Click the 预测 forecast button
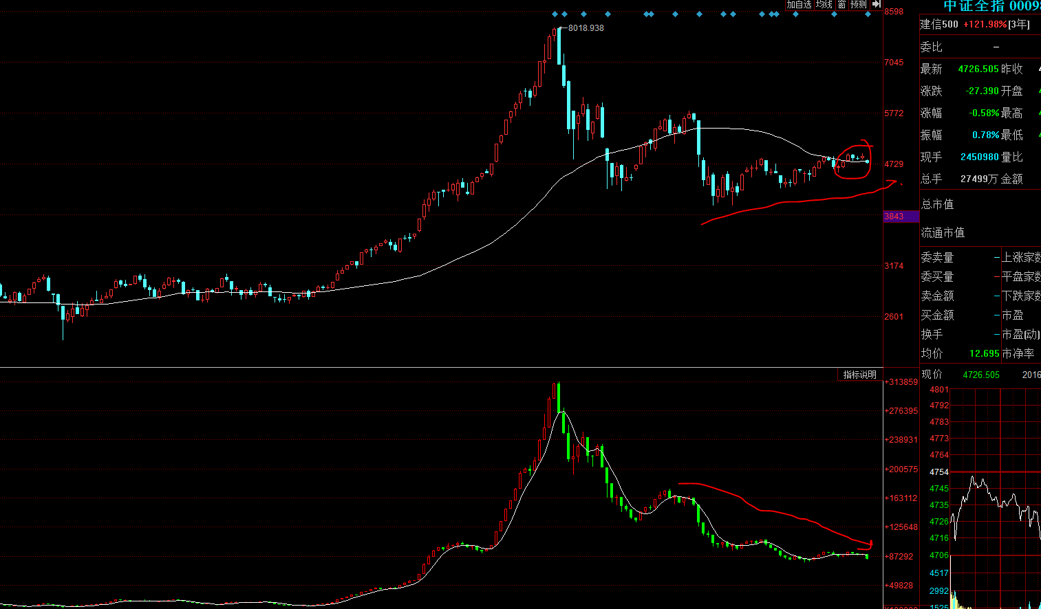 coord(859,4)
